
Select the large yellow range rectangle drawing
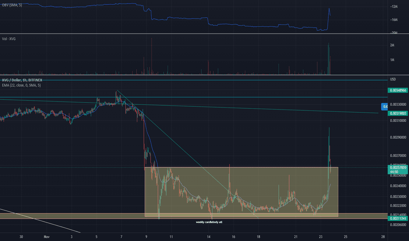tap(241, 192)
